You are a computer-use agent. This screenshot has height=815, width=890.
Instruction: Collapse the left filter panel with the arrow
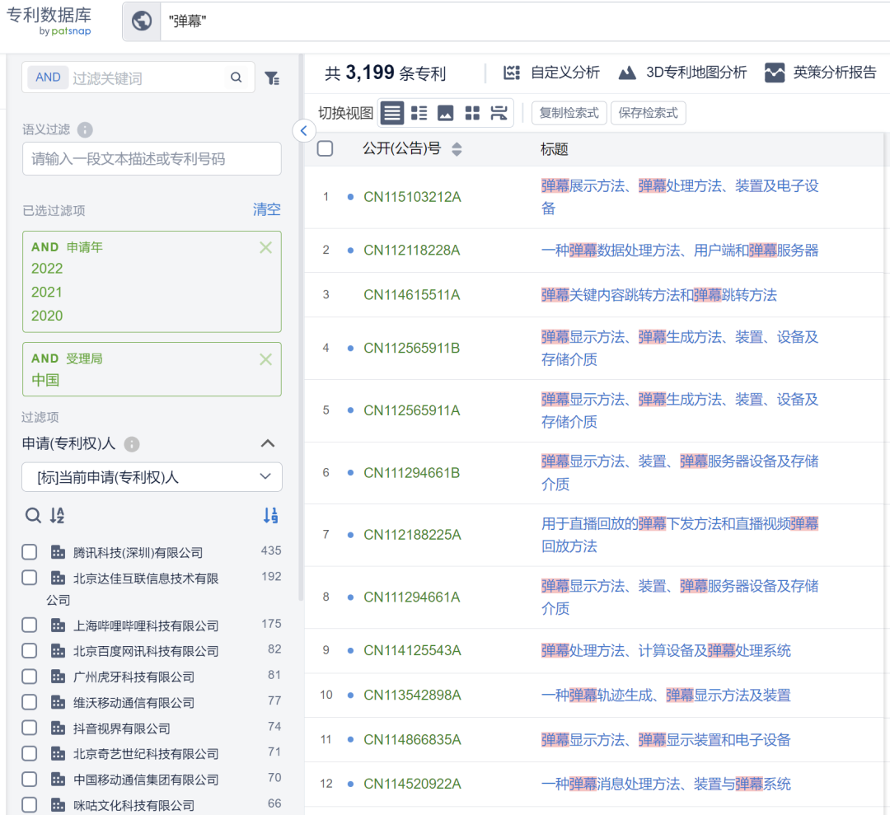pos(303,131)
